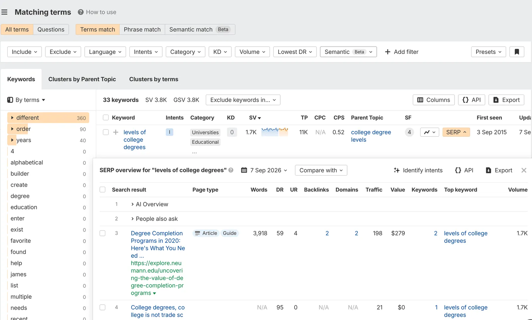
Task: Open Degree Completion Programs result link
Action: point(158,244)
